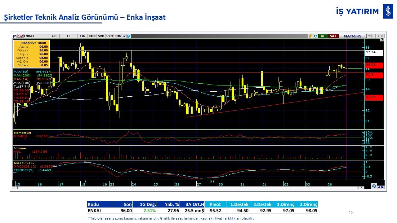Click the lightning bolt icon
Screen dimensions: 397x223
click(310, 36)
